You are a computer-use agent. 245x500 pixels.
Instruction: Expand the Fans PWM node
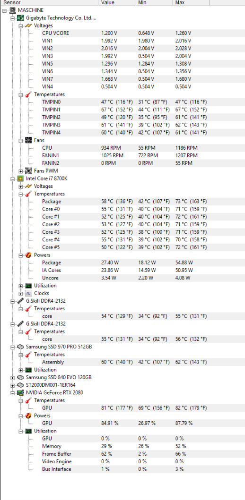pyautogui.click(x=21, y=171)
